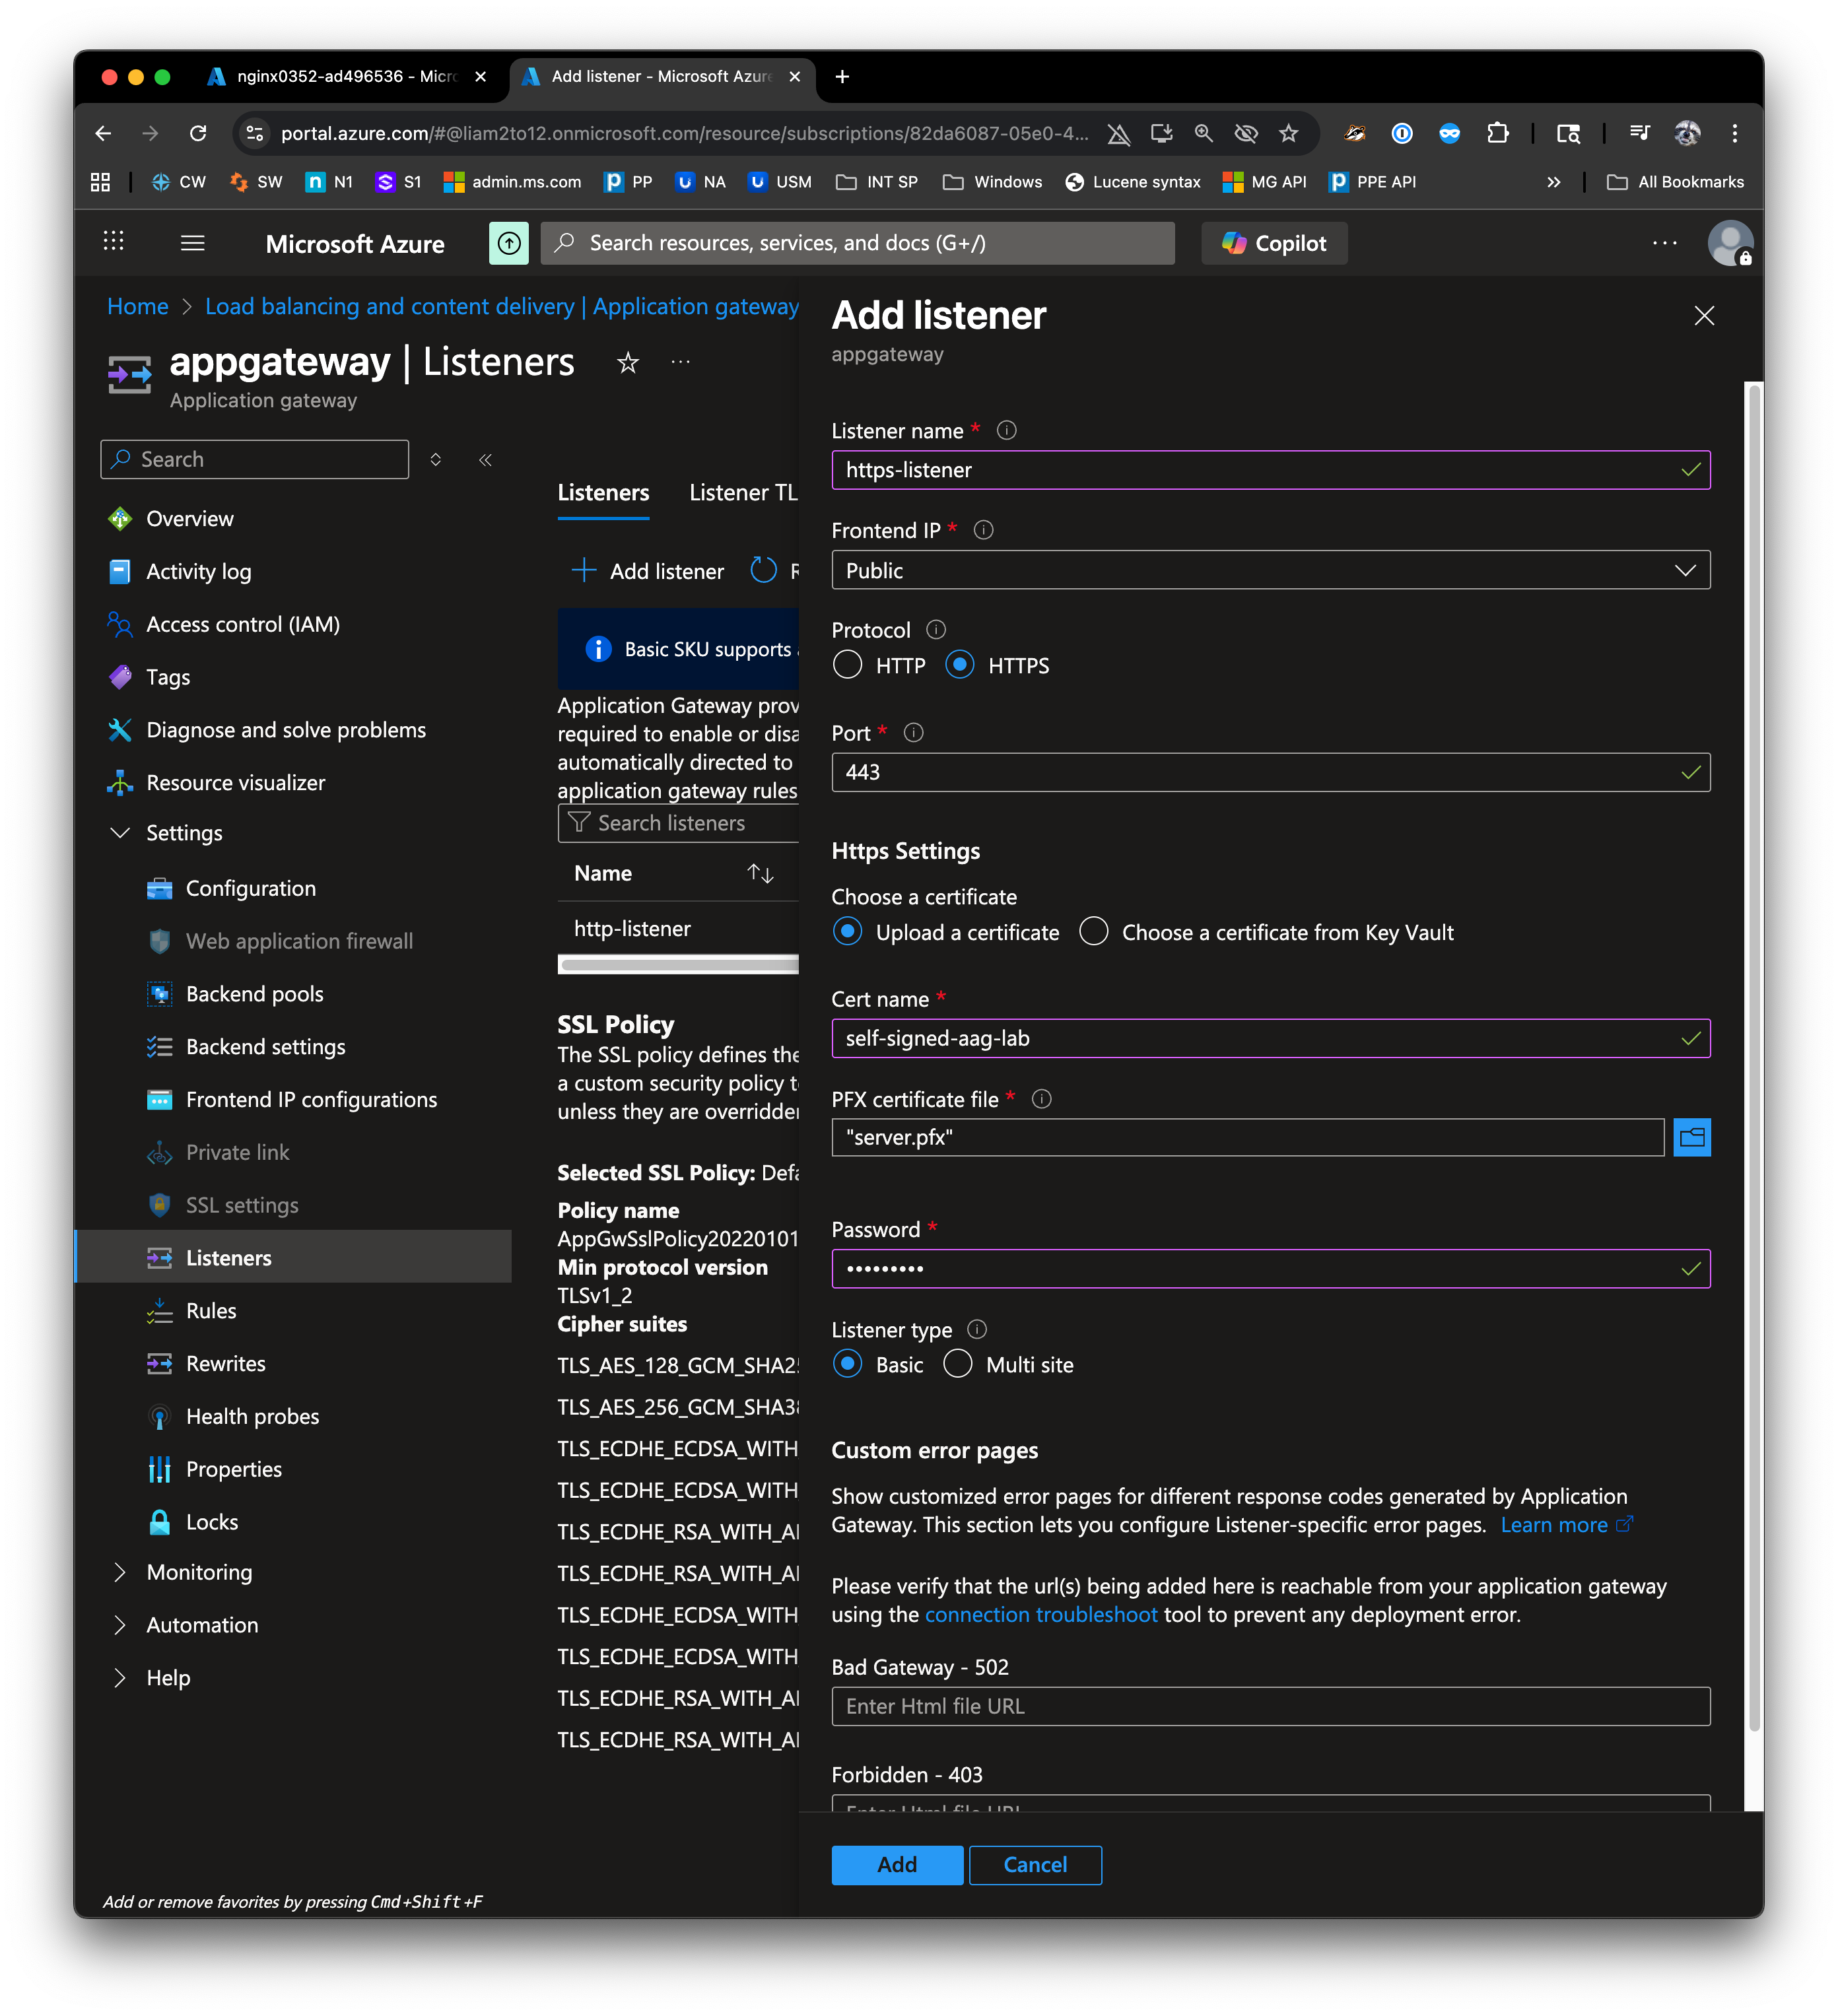Image resolution: width=1838 pixels, height=2016 pixels.
Task: Click the Bad Gateway 502 URL field
Action: [x=1270, y=1706]
